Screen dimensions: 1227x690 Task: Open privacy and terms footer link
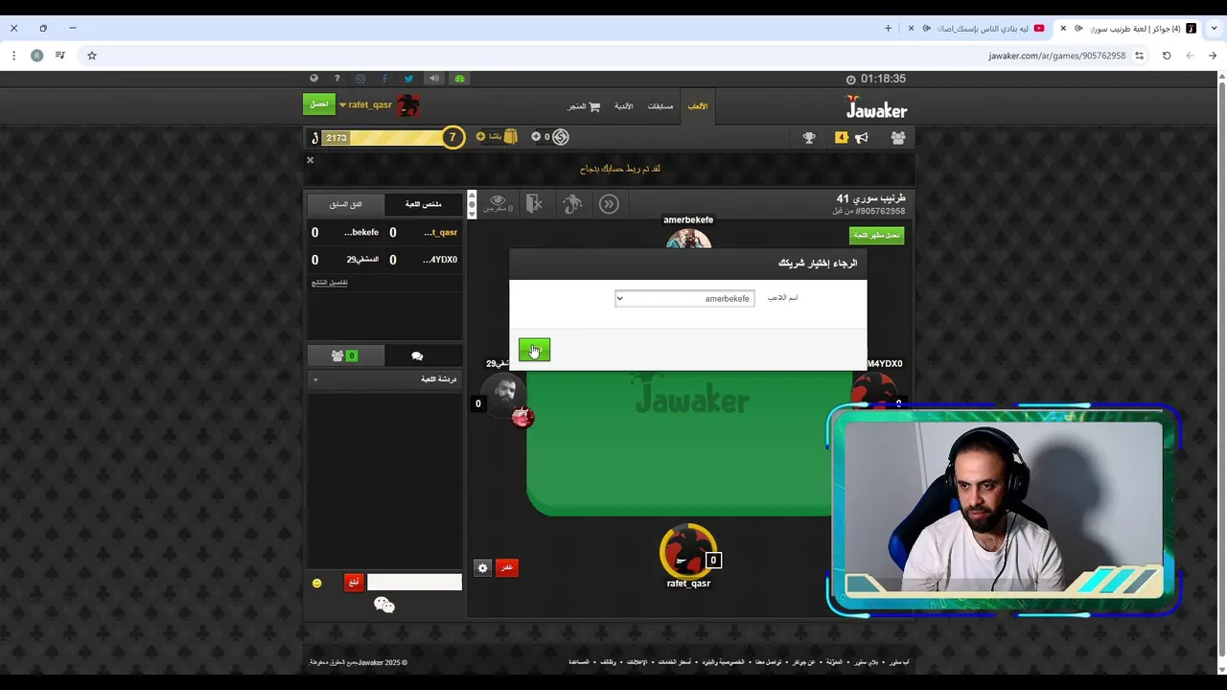coord(722,662)
